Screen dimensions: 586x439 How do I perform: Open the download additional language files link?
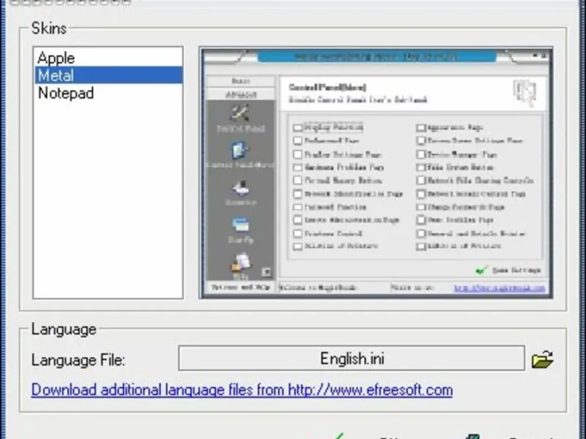tap(242, 390)
